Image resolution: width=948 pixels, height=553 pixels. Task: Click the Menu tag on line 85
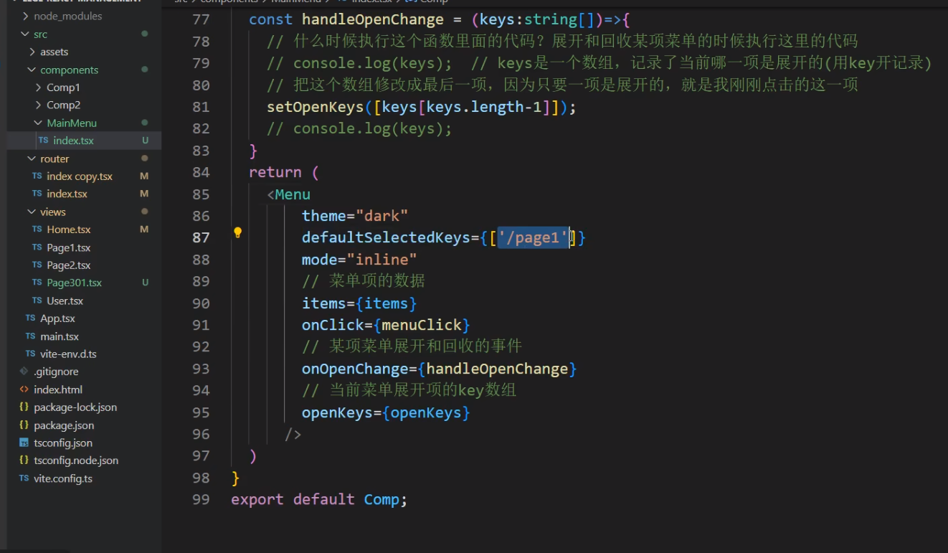(x=293, y=194)
